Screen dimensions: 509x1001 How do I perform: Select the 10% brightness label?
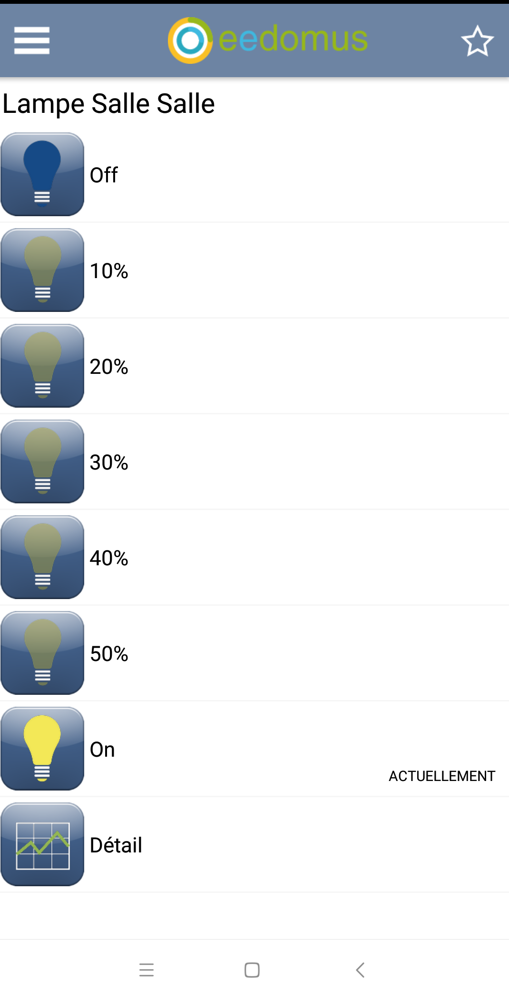tap(109, 271)
